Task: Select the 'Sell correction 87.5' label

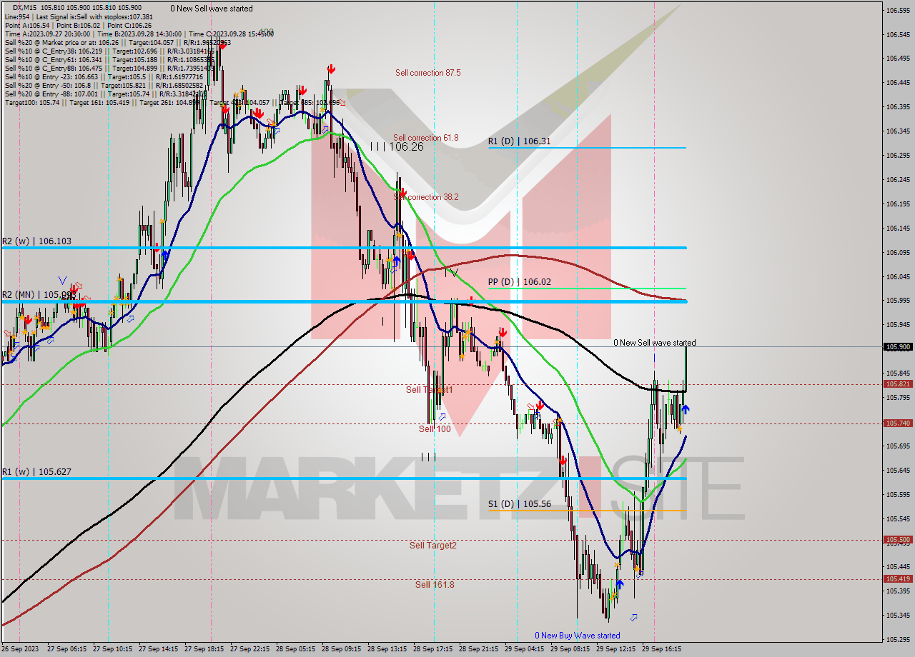Action: click(x=427, y=73)
